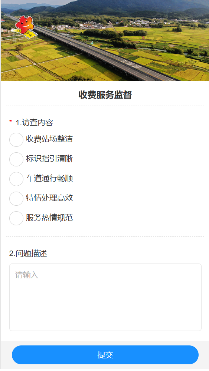The width and height of the screenshot is (209, 371).
Task: Tick the 服务热情规范 radio circle
Action: tap(16, 218)
